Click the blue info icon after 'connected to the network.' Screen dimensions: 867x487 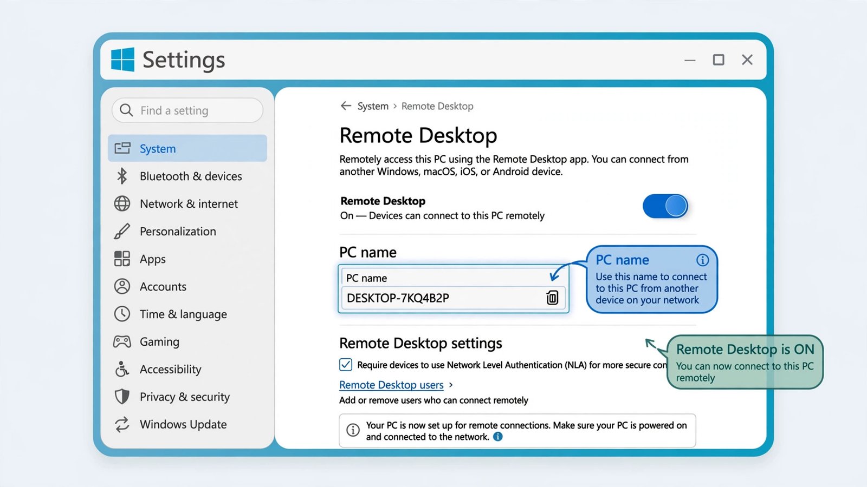pos(498,437)
